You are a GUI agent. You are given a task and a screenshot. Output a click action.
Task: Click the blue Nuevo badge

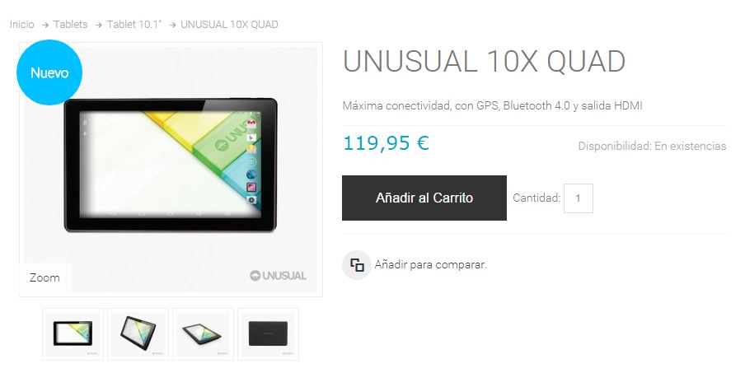point(49,72)
